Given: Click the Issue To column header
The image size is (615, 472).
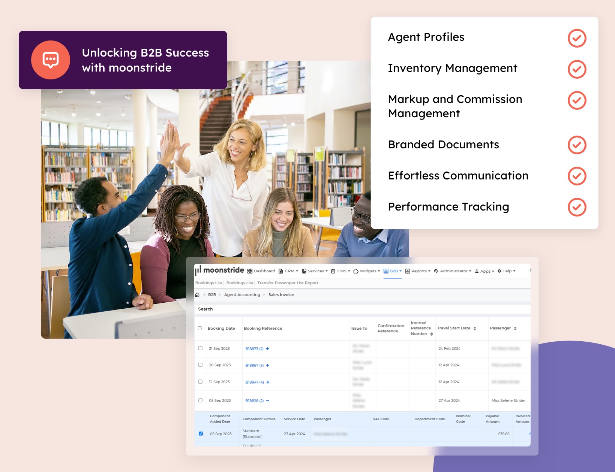Looking at the screenshot, I should 359,329.
